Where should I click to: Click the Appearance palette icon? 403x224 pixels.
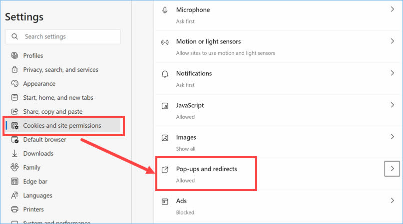tap(14, 84)
